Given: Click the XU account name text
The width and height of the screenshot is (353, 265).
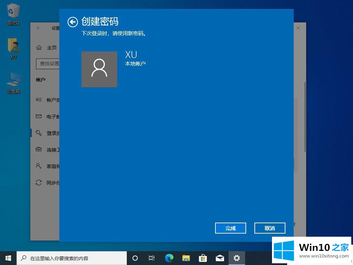Looking at the screenshot, I should [x=131, y=55].
